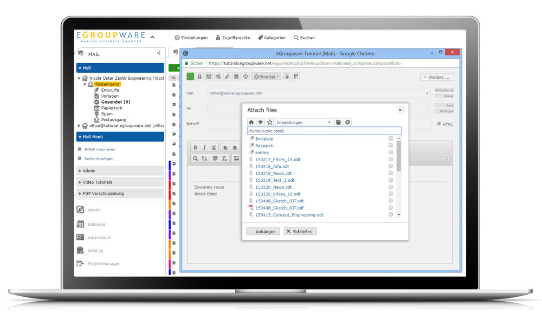Navigate up one folder level
Viewport: 542px width, 324px height.
click(261, 123)
